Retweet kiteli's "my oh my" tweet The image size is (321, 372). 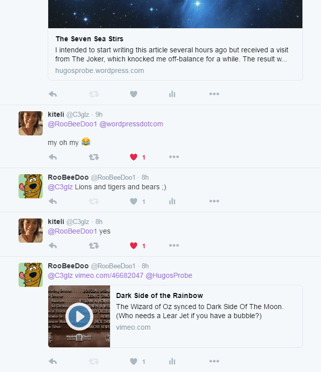click(94, 157)
